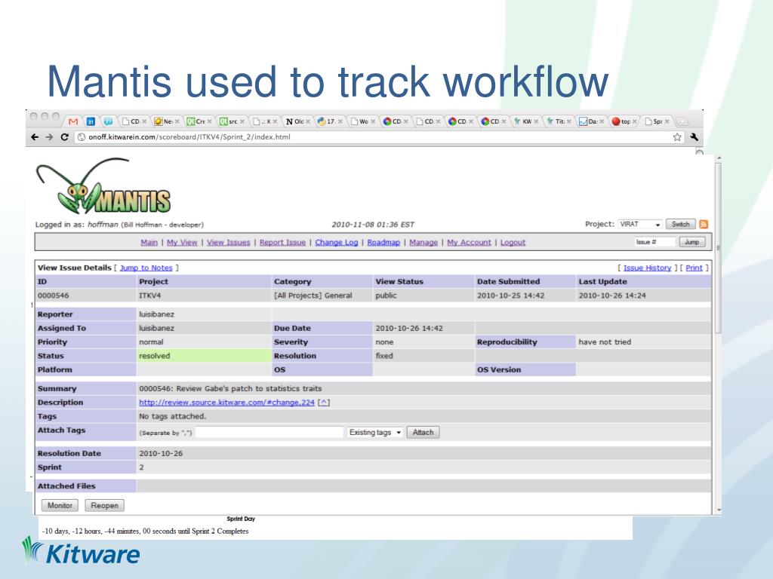Open the Qt 'src' browser tab

tap(232, 121)
